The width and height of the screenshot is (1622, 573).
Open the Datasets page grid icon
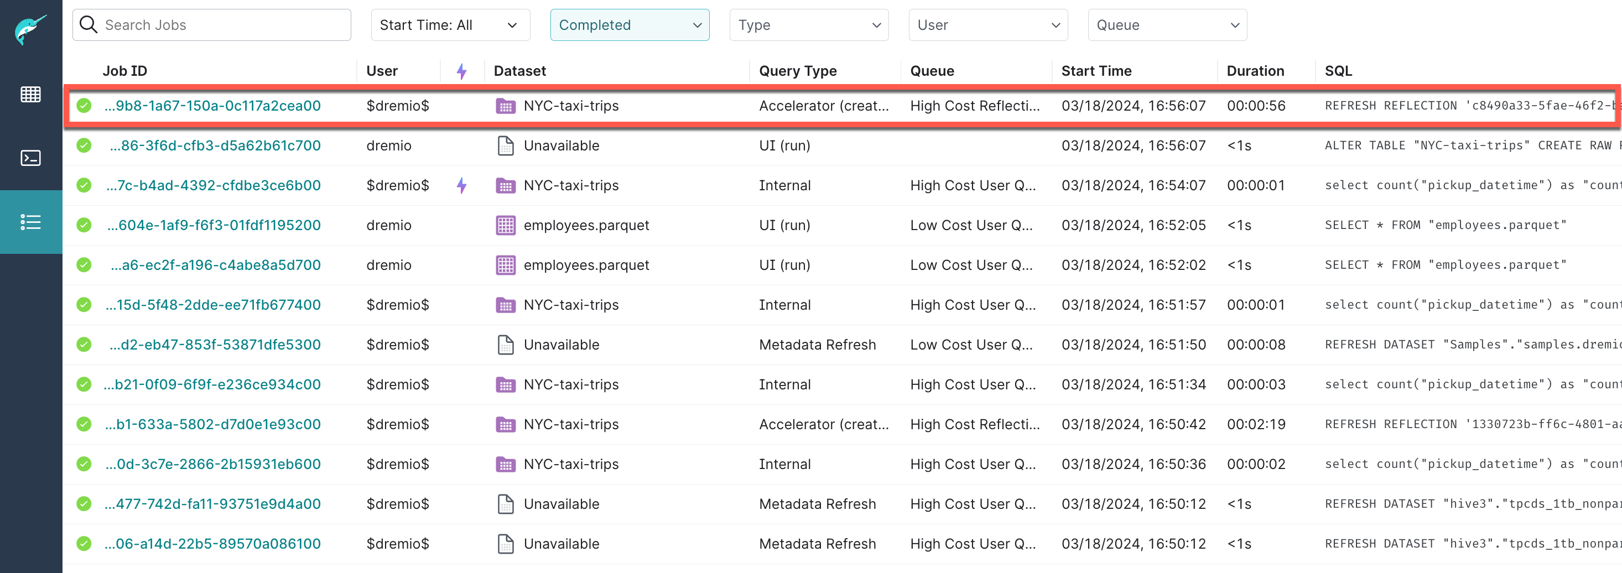point(30,95)
